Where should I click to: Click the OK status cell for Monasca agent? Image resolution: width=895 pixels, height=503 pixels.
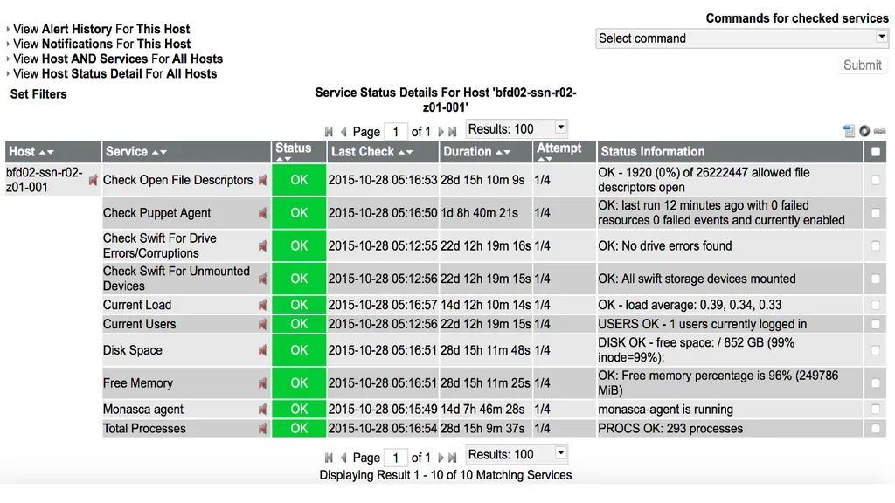coord(299,410)
